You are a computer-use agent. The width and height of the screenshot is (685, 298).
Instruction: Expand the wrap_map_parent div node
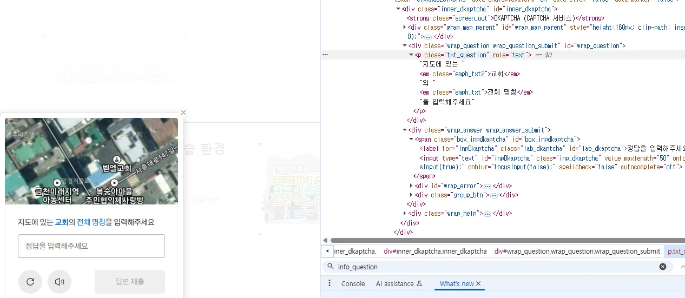[x=405, y=27]
